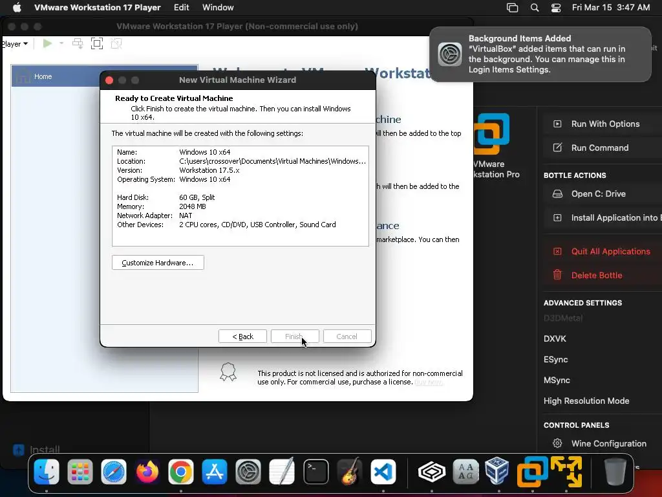Open Trash from the Dock
662x497 pixels.
pos(615,472)
